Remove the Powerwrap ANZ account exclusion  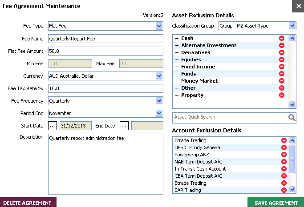coord(284,155)
